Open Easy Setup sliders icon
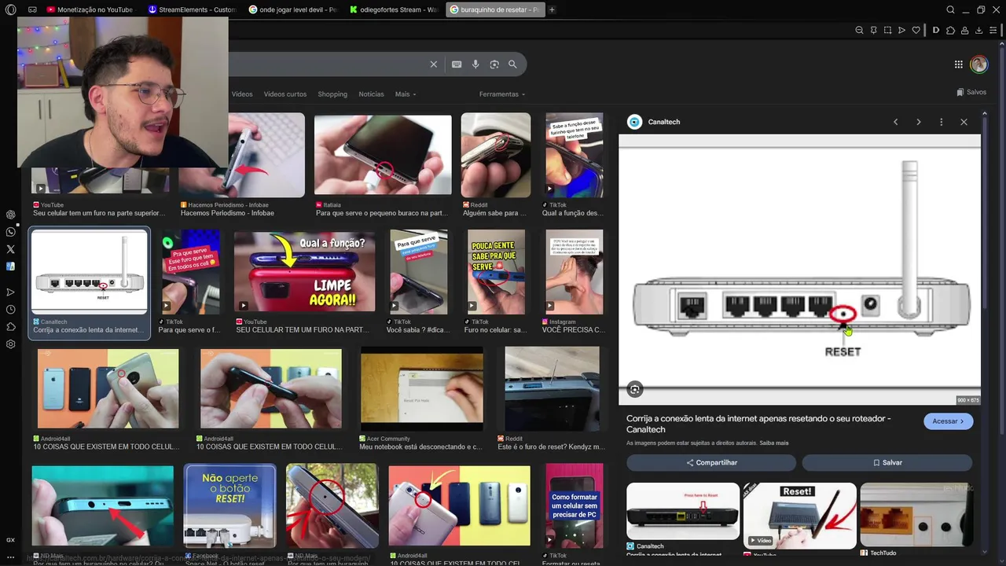Screen dimensions: 1006x566 pyautogui.click(x=993, y=31)
